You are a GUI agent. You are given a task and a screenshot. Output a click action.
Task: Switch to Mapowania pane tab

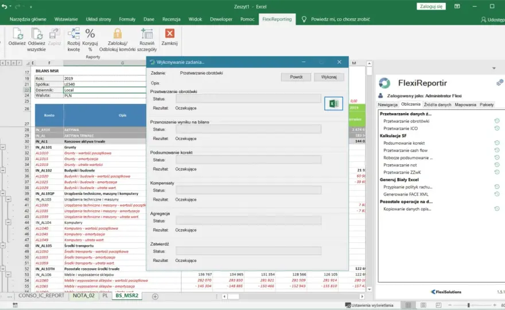coord(465,104)
